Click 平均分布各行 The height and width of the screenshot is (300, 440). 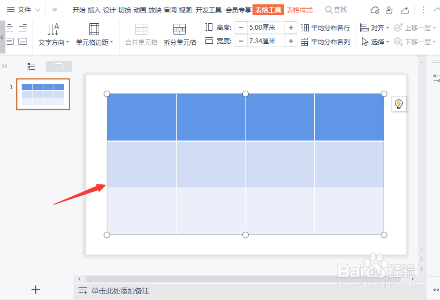325,28
